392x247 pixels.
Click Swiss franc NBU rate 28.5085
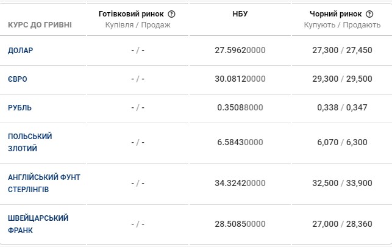click(240, 224)
